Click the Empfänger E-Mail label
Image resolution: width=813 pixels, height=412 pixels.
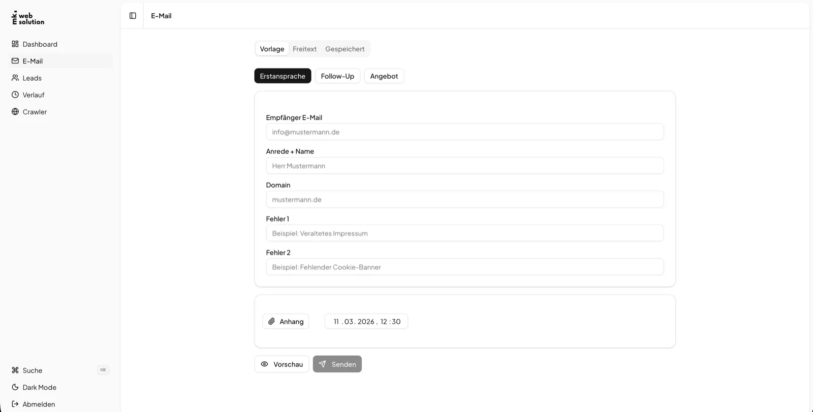(x=294, y=117)
